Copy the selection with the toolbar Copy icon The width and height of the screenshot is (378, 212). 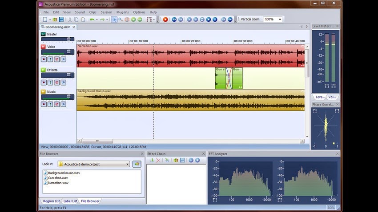[76, 20]
